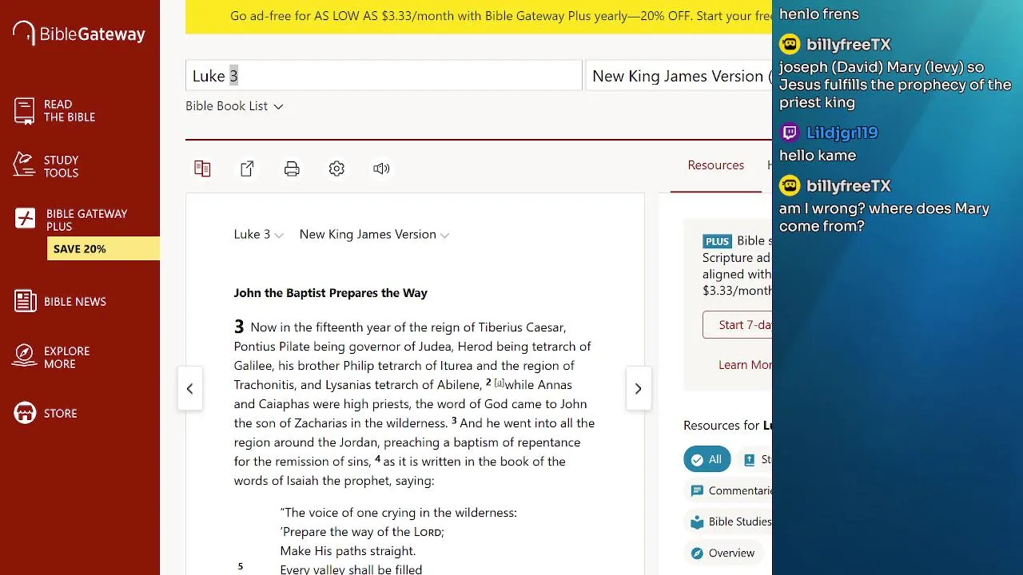
Task: Select the All resources filter chip
Action: point(707,459)
